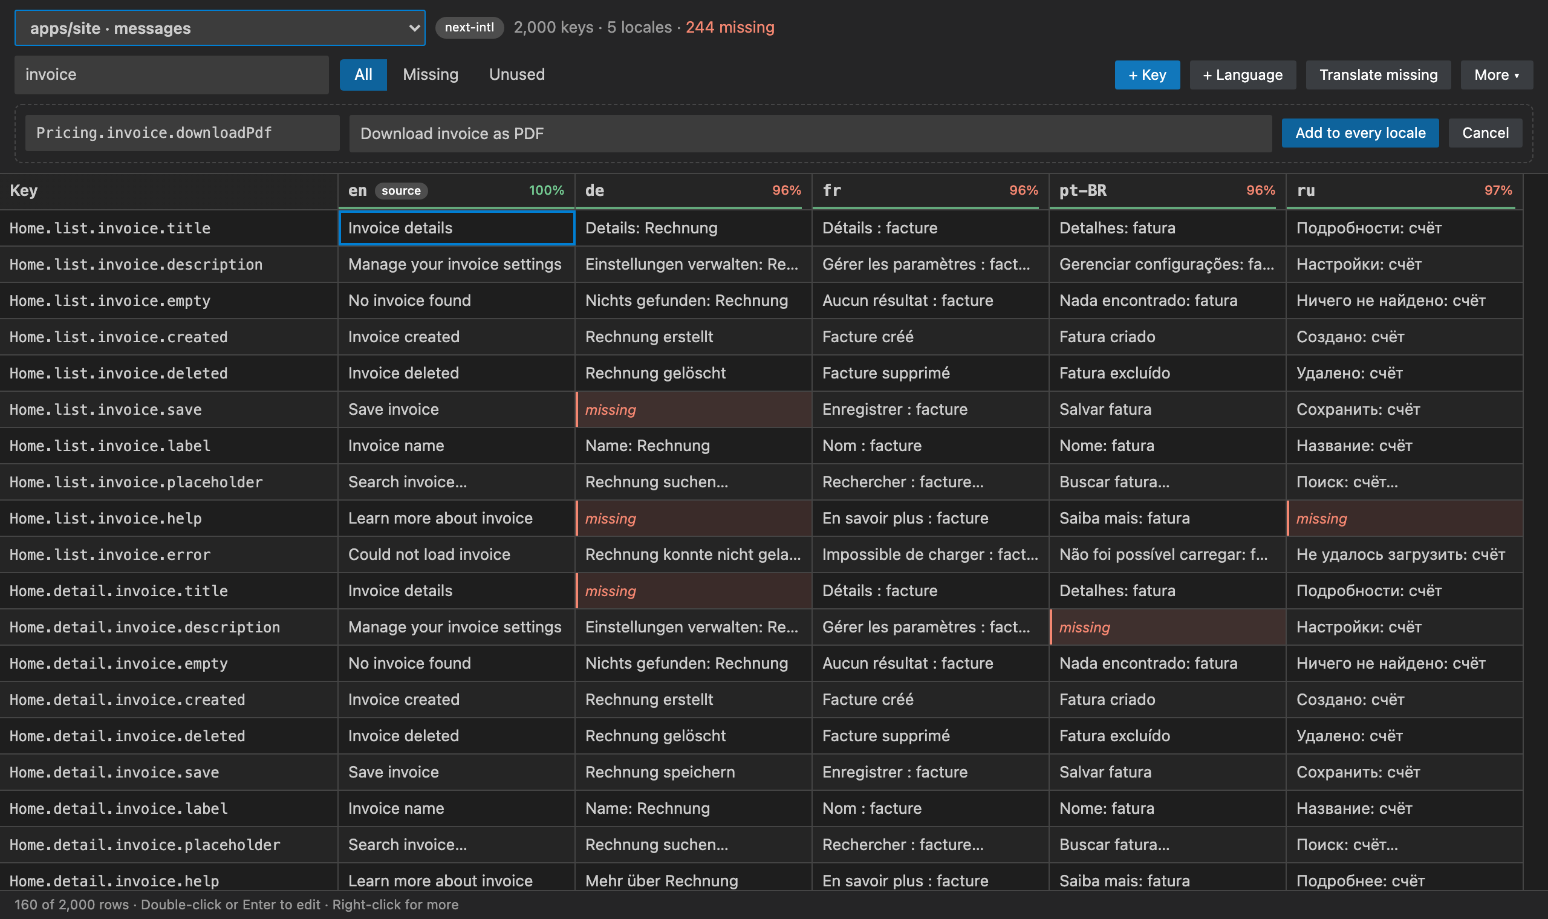
Task: Click the fr column header
Action: (x=931, y=190)
